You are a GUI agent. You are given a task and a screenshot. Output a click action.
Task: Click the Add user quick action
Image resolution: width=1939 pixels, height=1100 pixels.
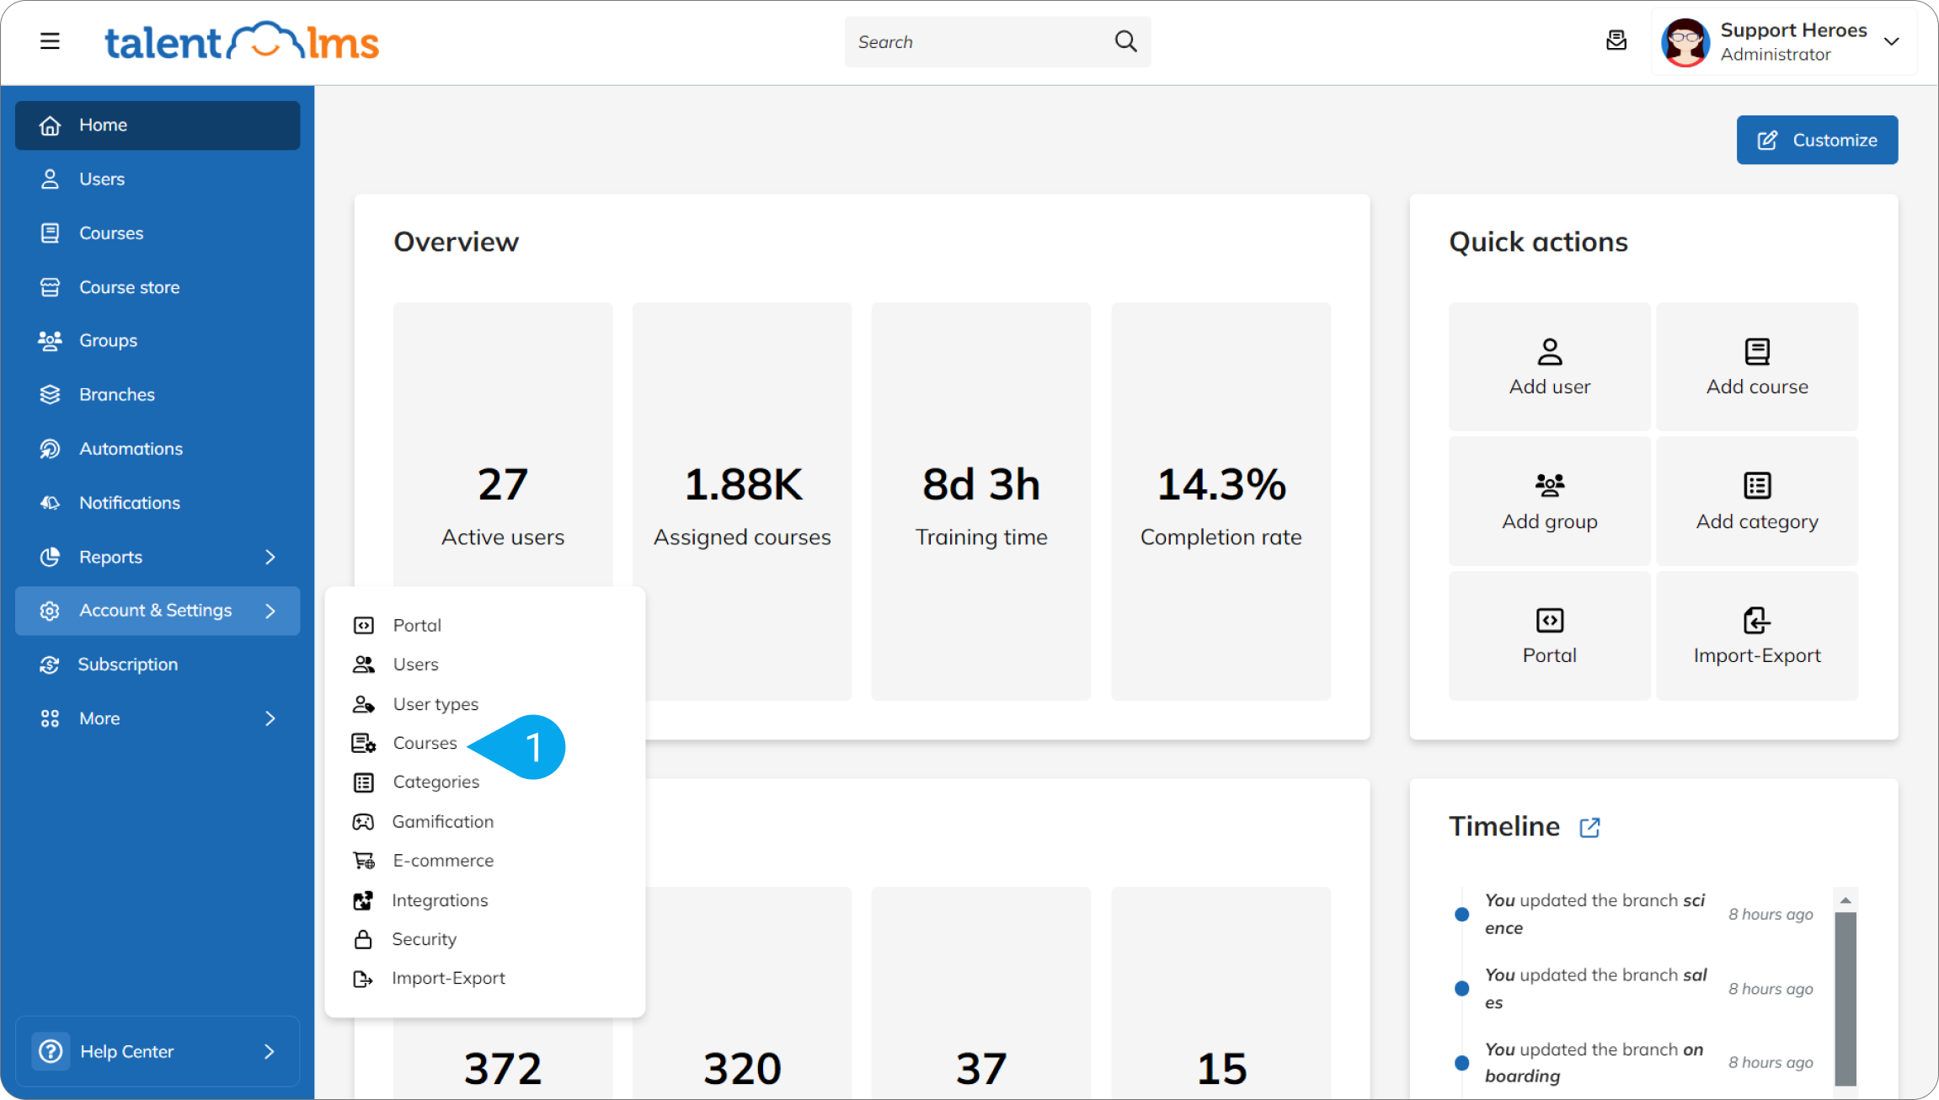point(1549,366)
